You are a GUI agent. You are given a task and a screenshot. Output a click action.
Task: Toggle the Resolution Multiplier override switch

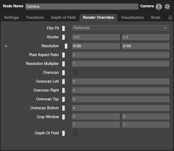(65, 64)
